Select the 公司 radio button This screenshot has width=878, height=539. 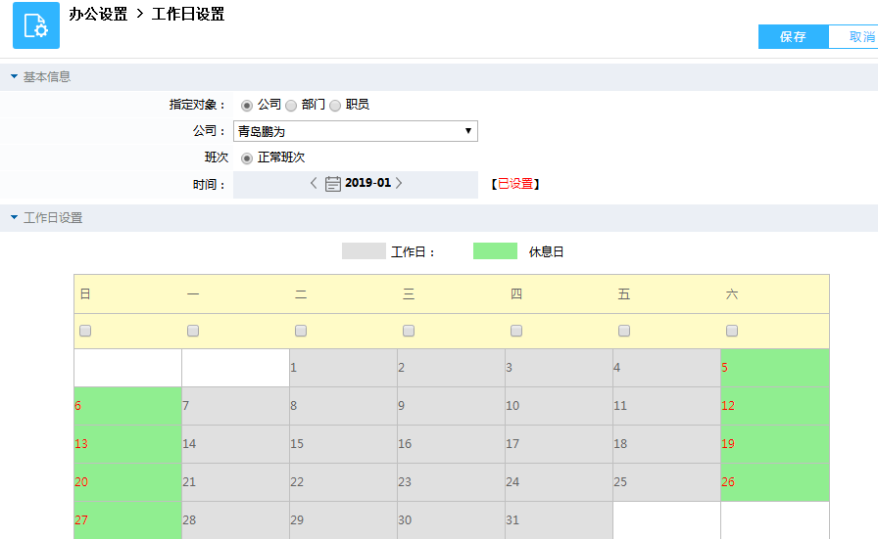pyautogui.click(x=247, y=105)
